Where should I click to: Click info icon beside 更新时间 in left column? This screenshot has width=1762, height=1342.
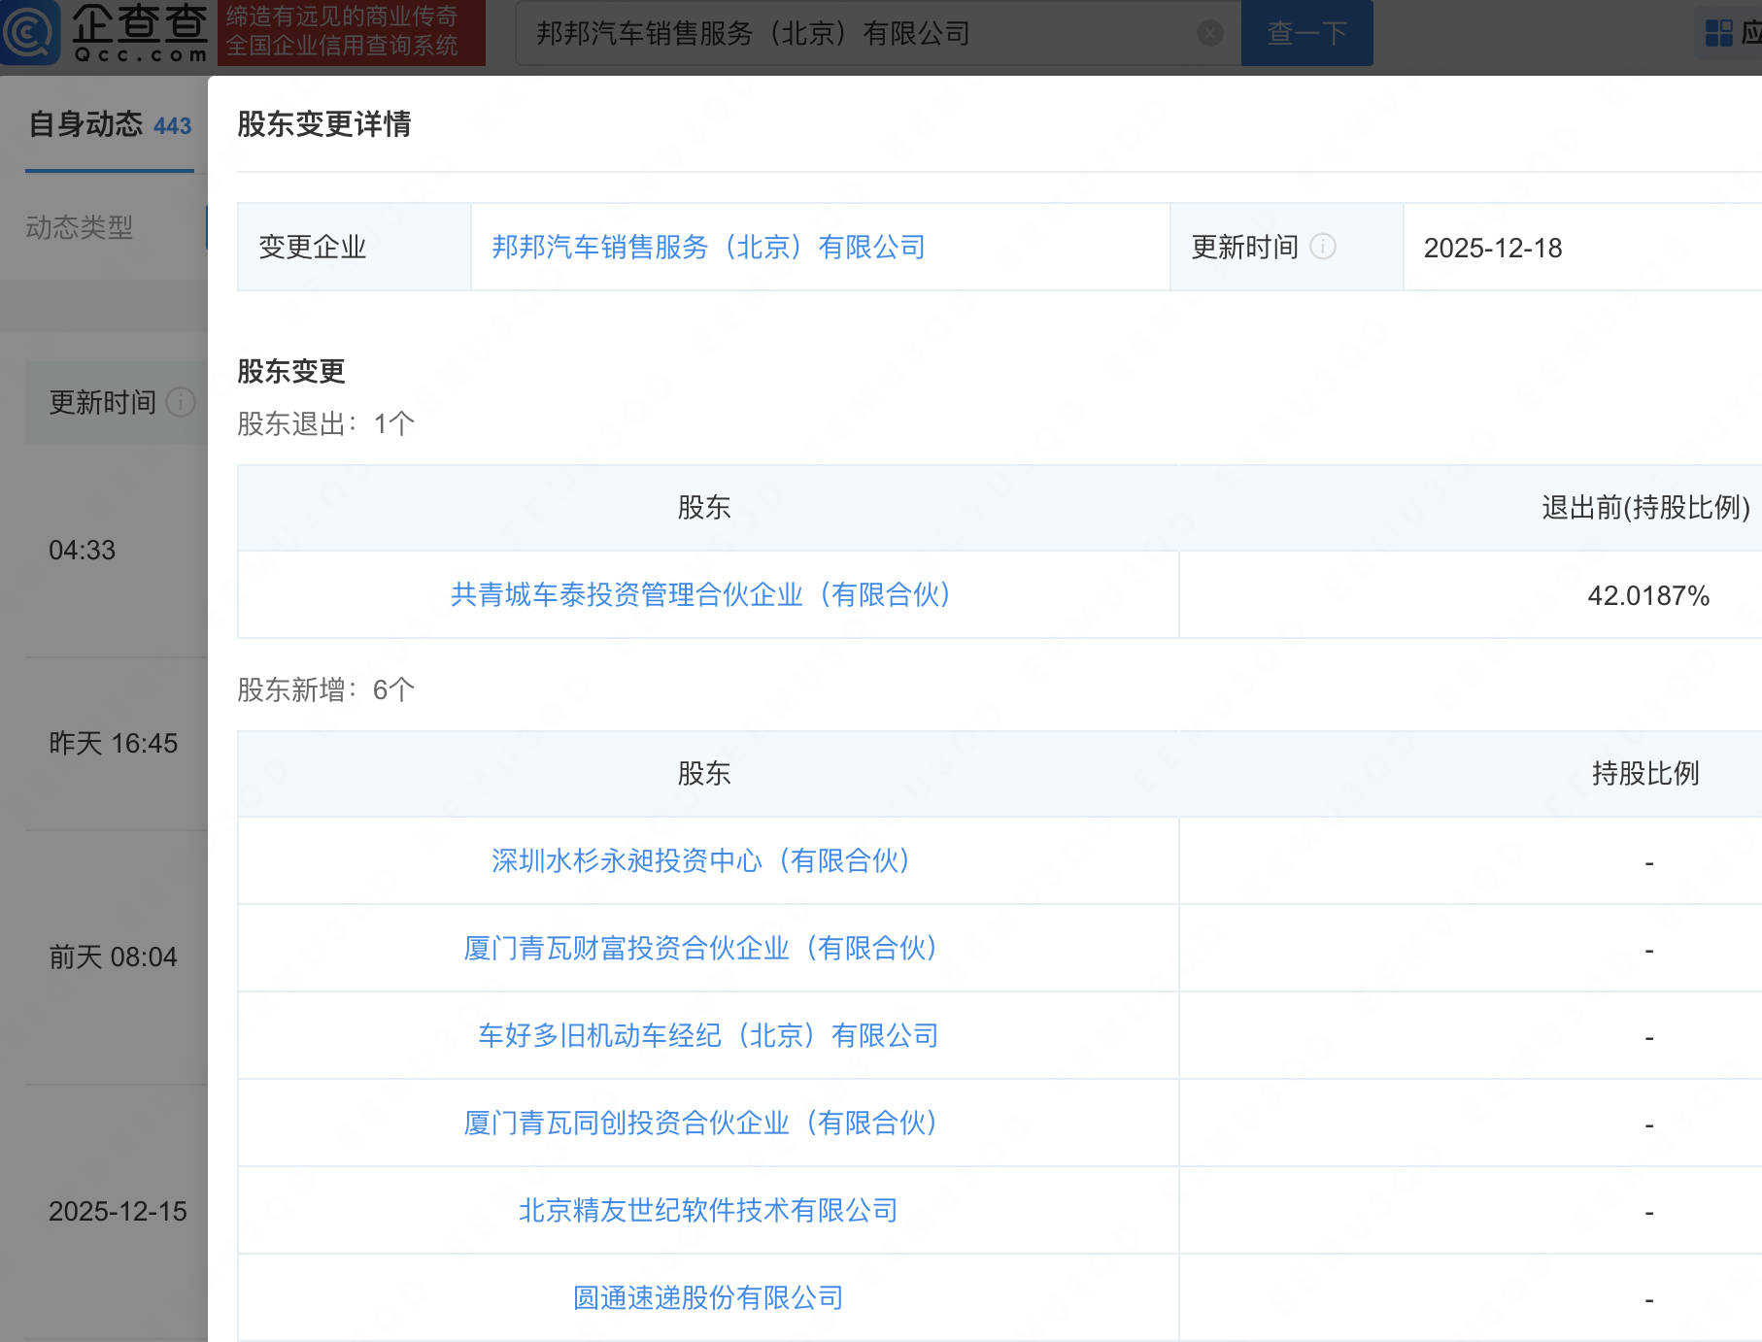pyautogui.click(x=181, y=402)
